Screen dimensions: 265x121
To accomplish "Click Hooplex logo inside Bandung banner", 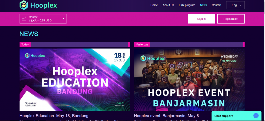I will tap(35, 55).
